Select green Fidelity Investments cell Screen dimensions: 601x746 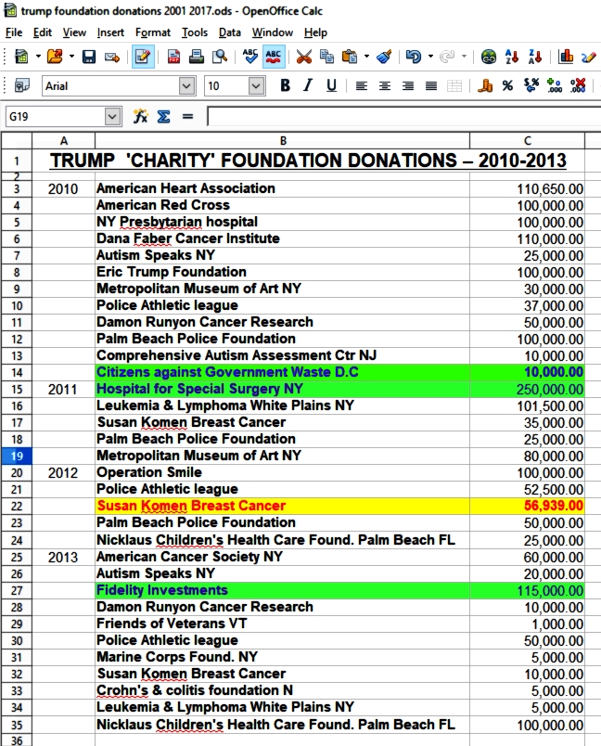[283, 590]
